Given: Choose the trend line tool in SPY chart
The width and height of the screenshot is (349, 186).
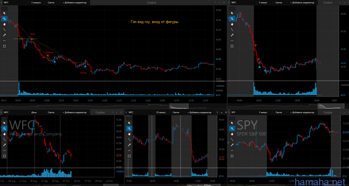Looking at the screenshot, I should 232,139.
